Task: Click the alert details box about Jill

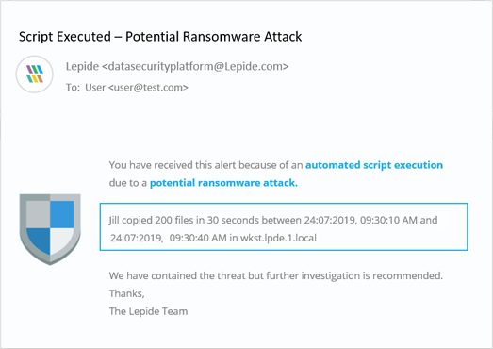Action: click(284, 227)
